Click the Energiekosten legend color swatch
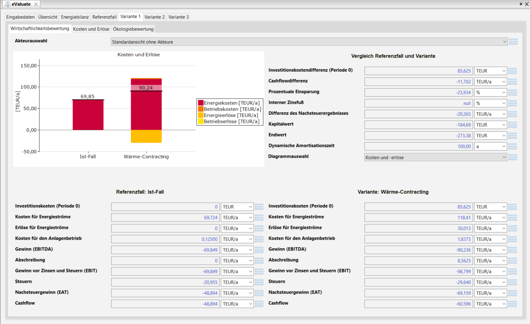The image size is (530, 324). pos(201,103)
